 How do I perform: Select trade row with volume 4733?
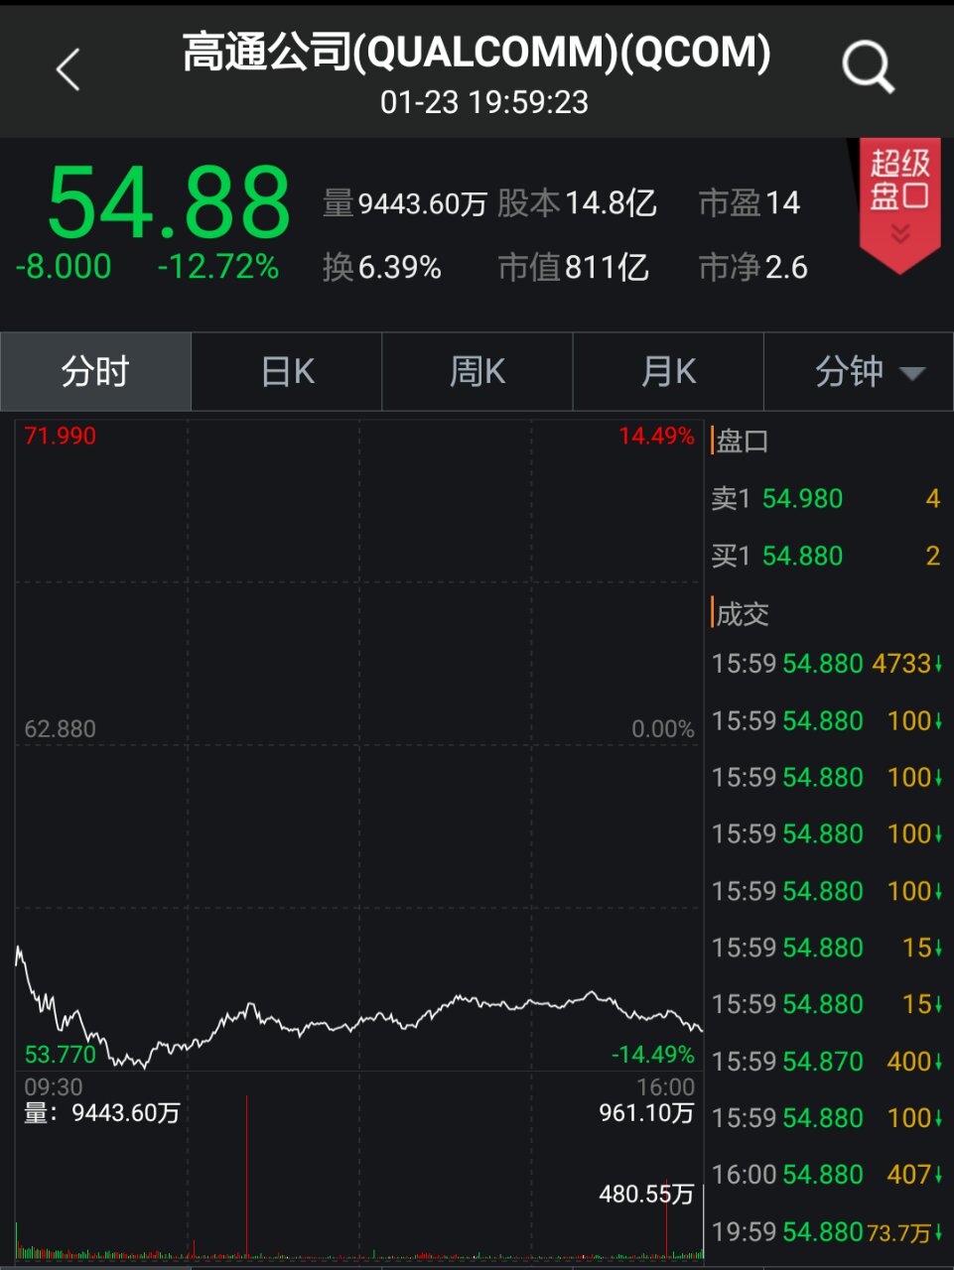point(827,664)
